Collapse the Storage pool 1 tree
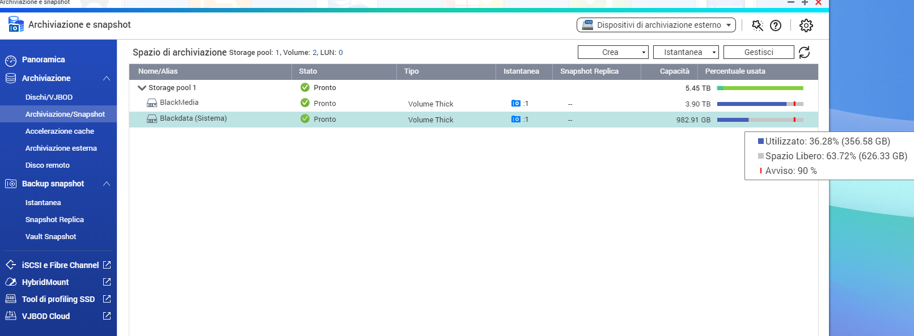The height and width of the screenshot is (336, 914). pos(142,88)
